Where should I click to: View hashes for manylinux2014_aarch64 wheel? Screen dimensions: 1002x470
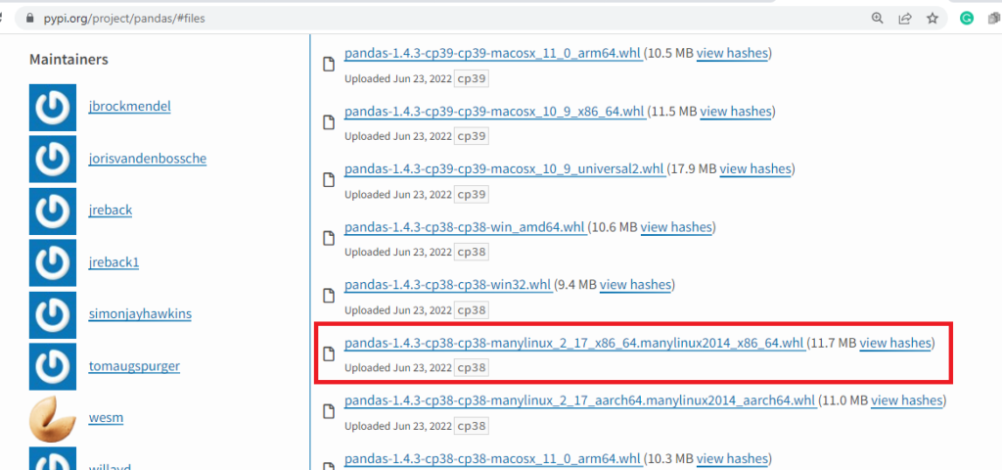(907, 400)
